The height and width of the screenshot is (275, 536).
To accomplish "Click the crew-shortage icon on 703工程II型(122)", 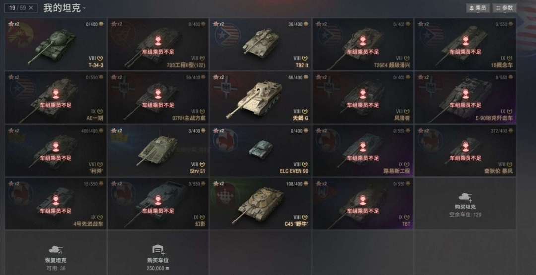I will click(158, 40).
